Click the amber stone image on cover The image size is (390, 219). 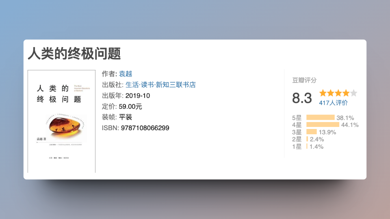(63, 127)
